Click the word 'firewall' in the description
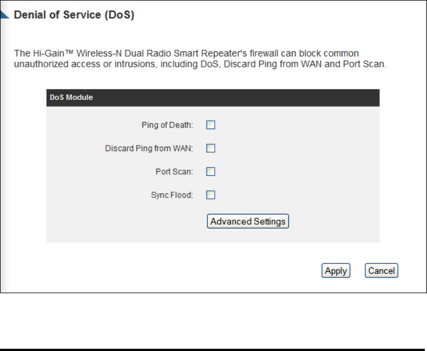Screen dimensions: 427x351 click(x=264, y=53)
